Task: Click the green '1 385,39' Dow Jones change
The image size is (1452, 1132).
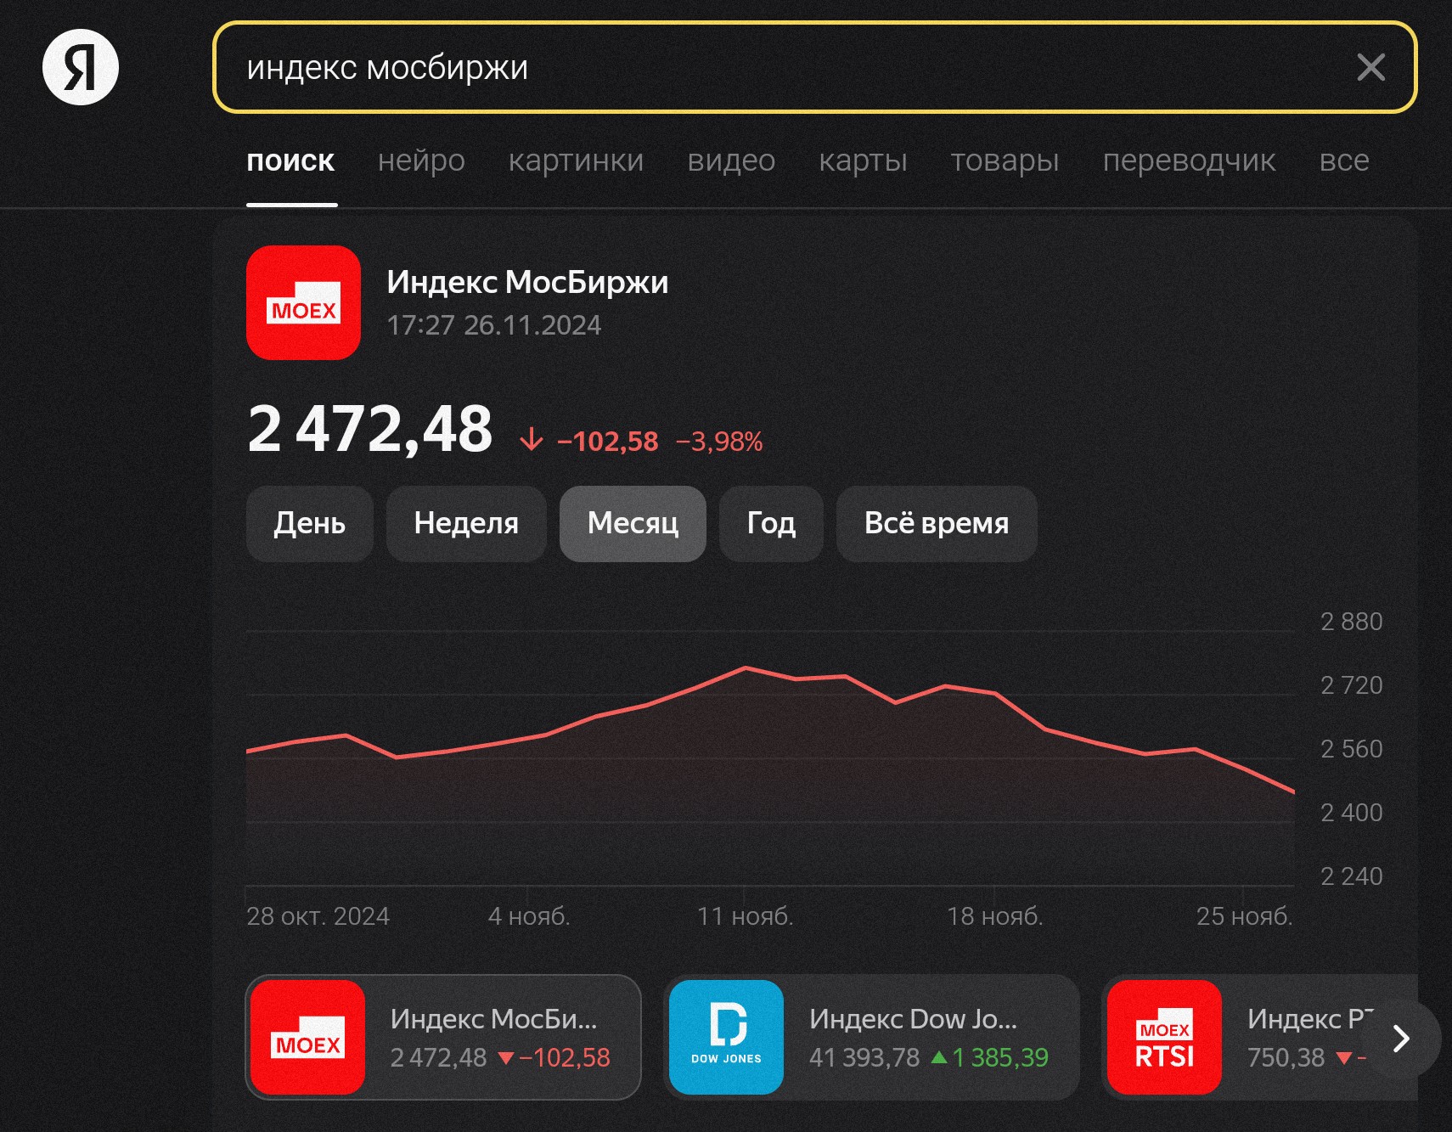Action: 999,1057
